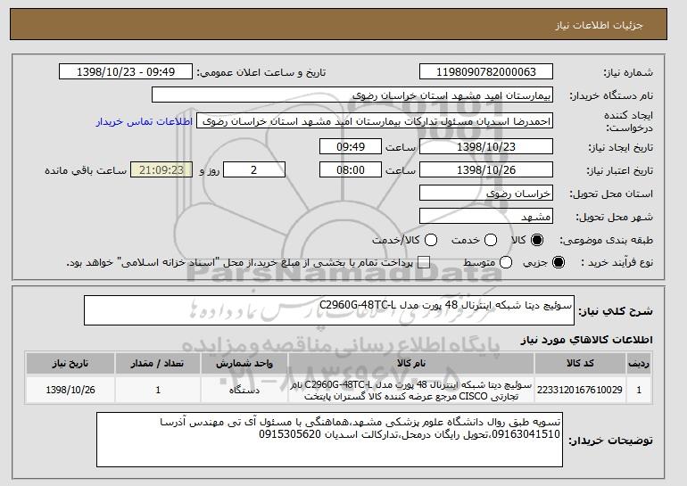Viewport: 687px width, 486px height.
Task: Click the تاریخ نیاز column header
Action: coord(70,364)
